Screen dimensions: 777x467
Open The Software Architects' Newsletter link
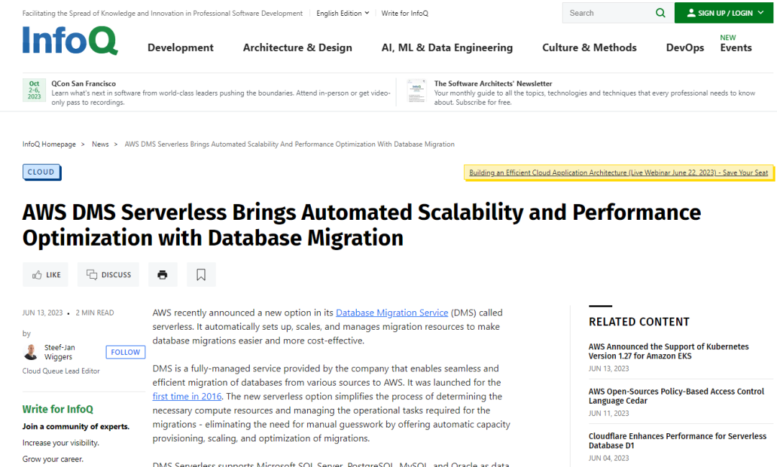493,83
